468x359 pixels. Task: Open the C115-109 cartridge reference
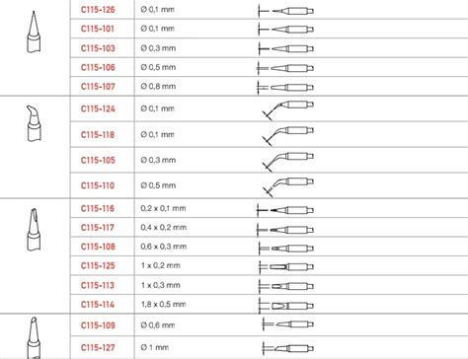coord(98,325)
